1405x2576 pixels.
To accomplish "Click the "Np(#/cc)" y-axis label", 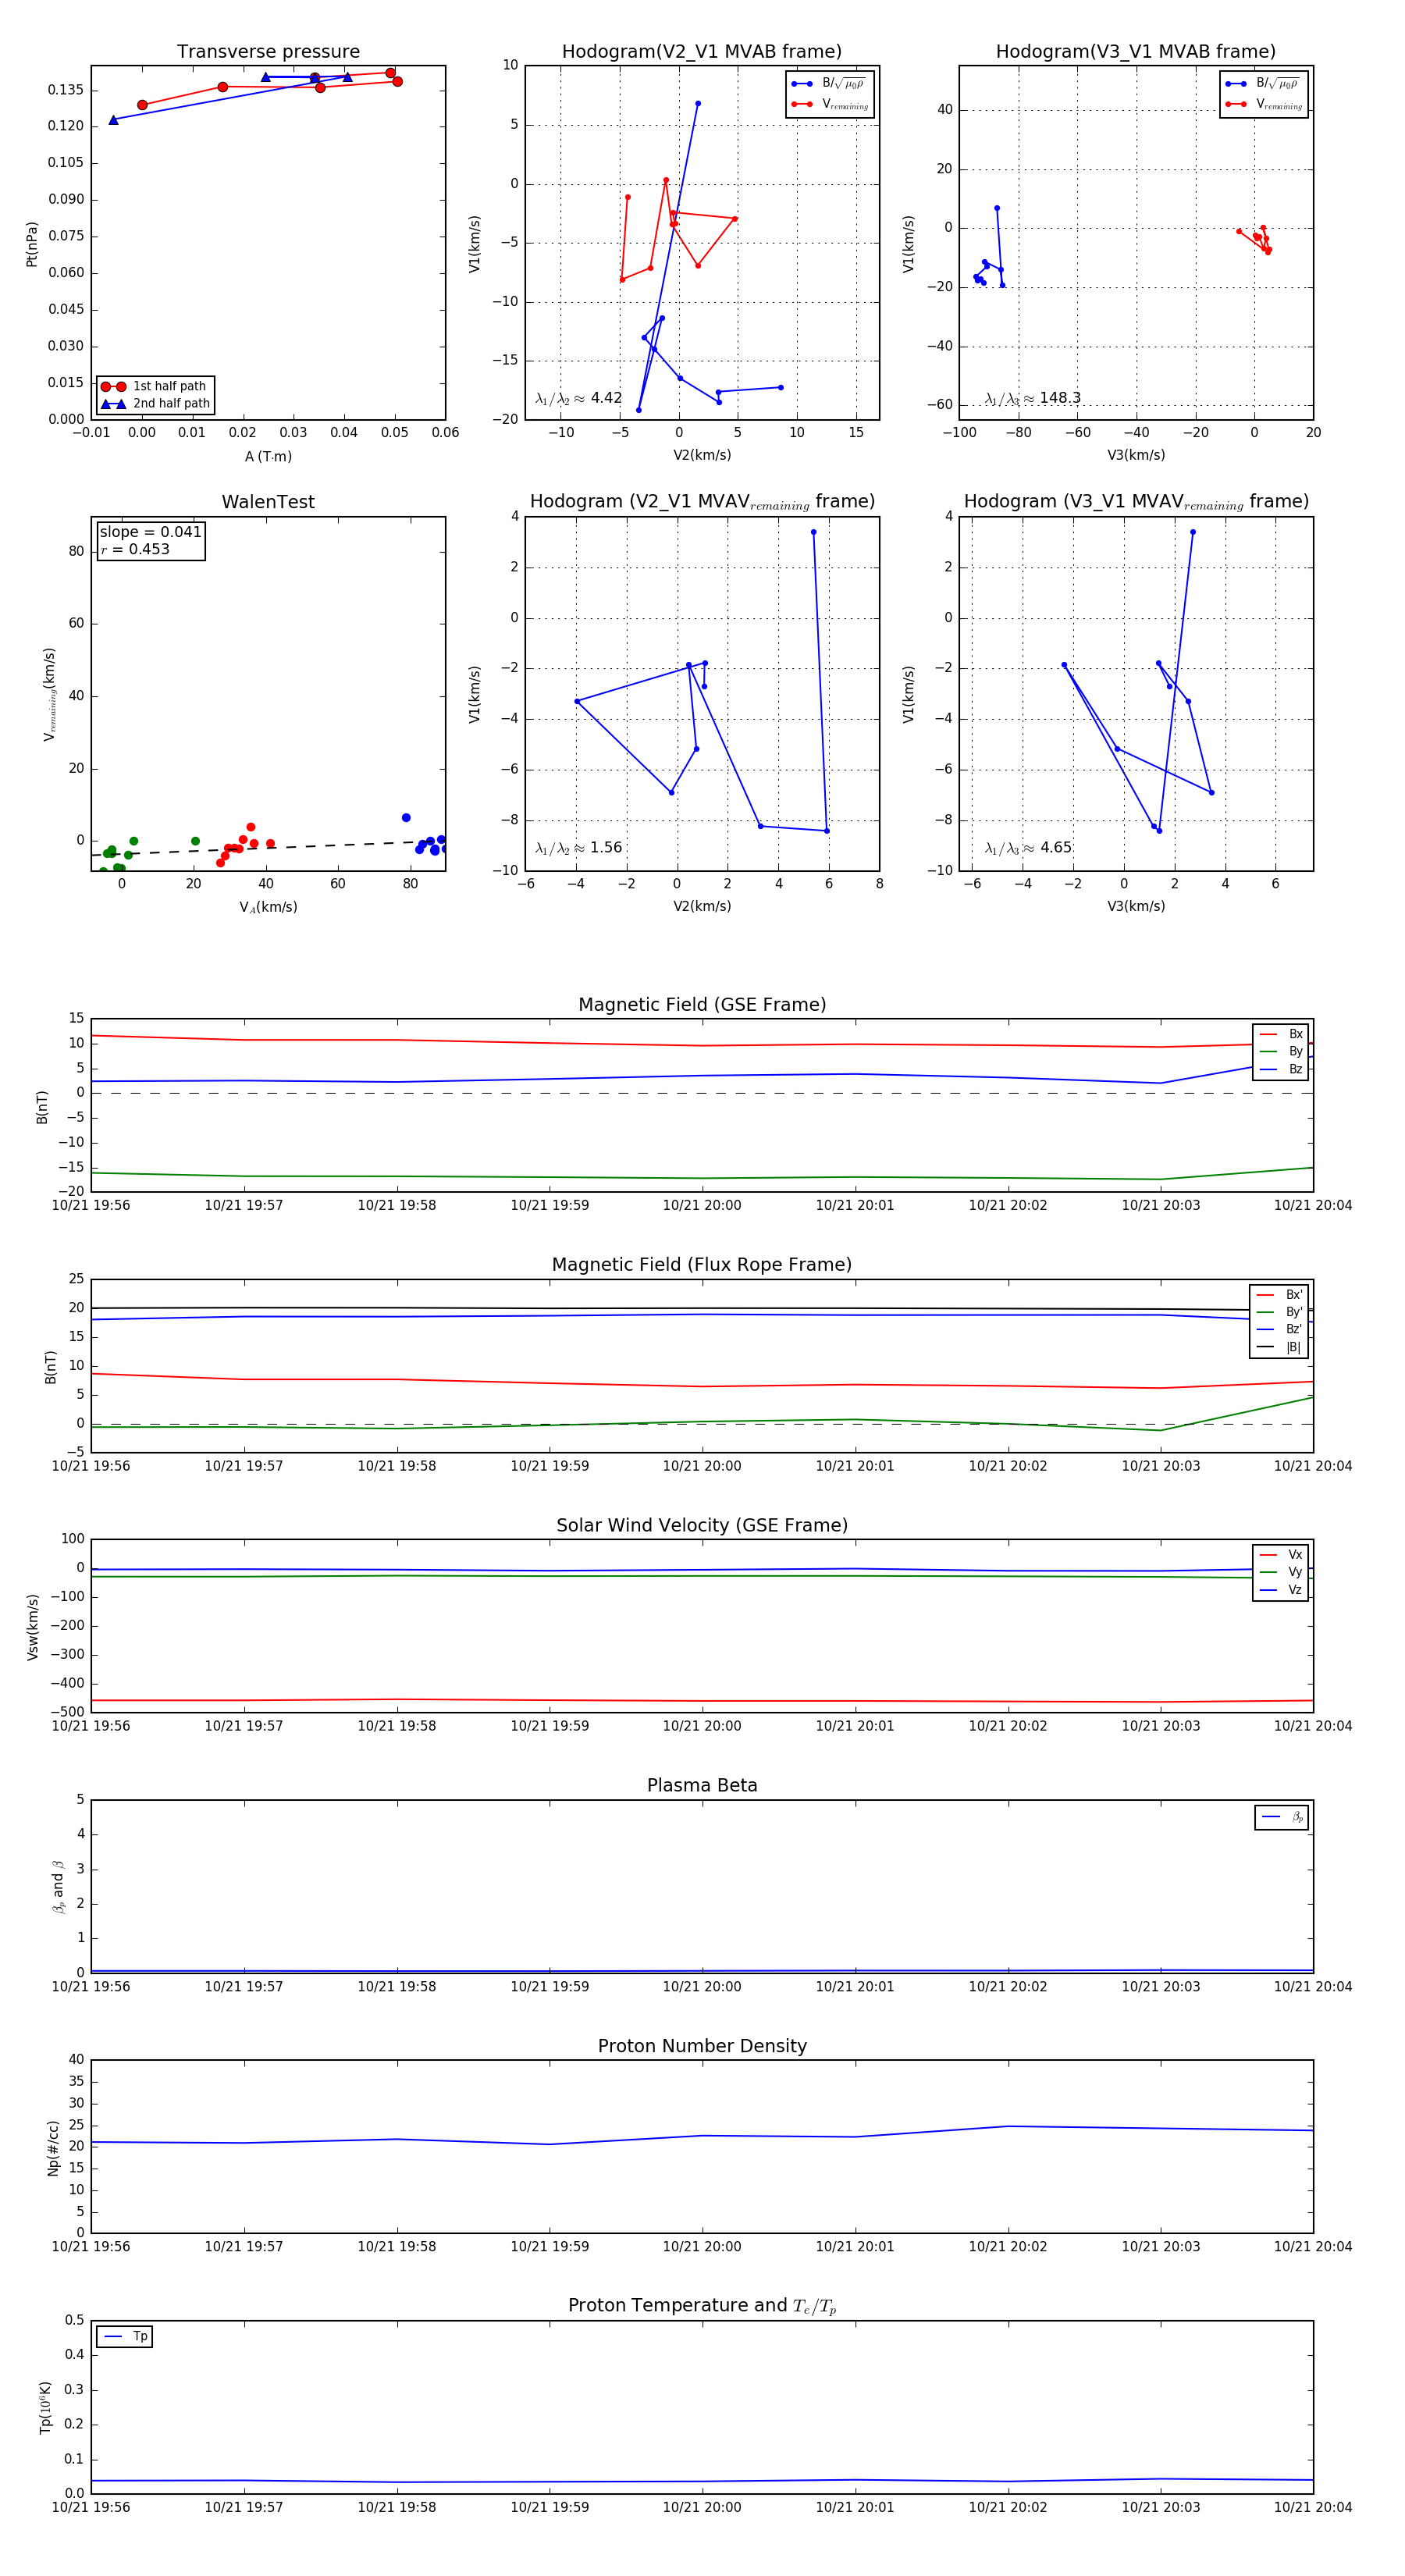I will pos(53,2147).
